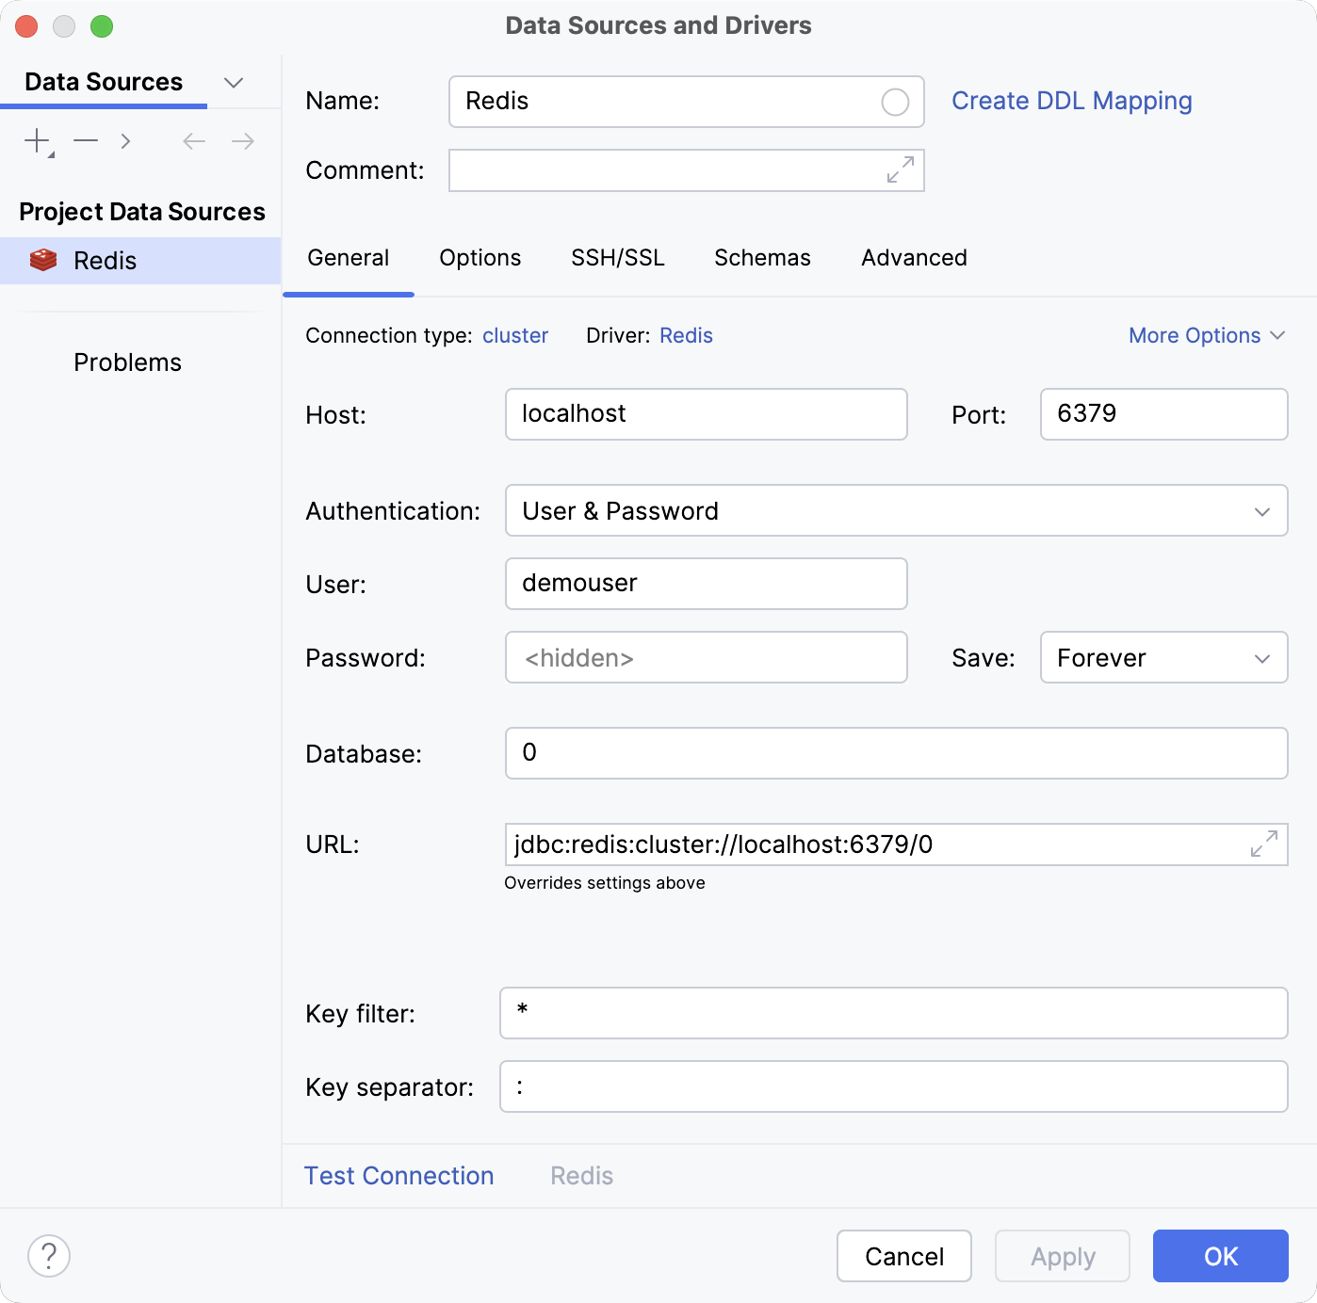Screen dimensions: 1317x1303
Task: Click inside the Port input field
Action: (x=1163, y=414)
